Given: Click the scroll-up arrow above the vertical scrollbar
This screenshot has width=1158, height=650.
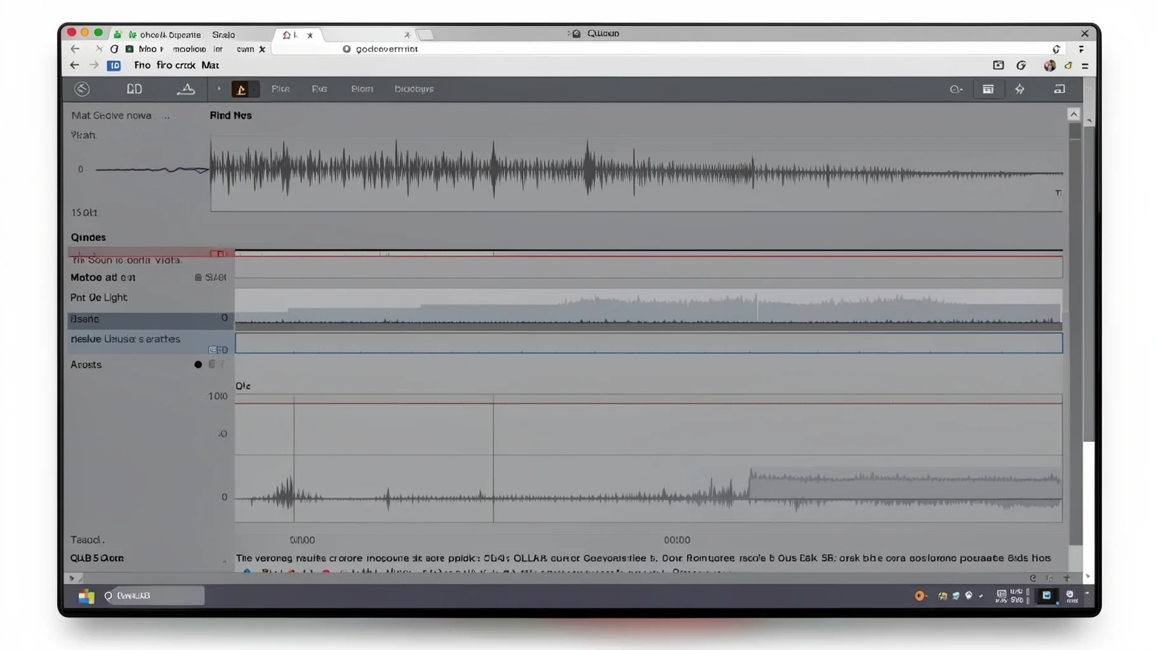Looking at the screenshot, I should coord(1074,114).
